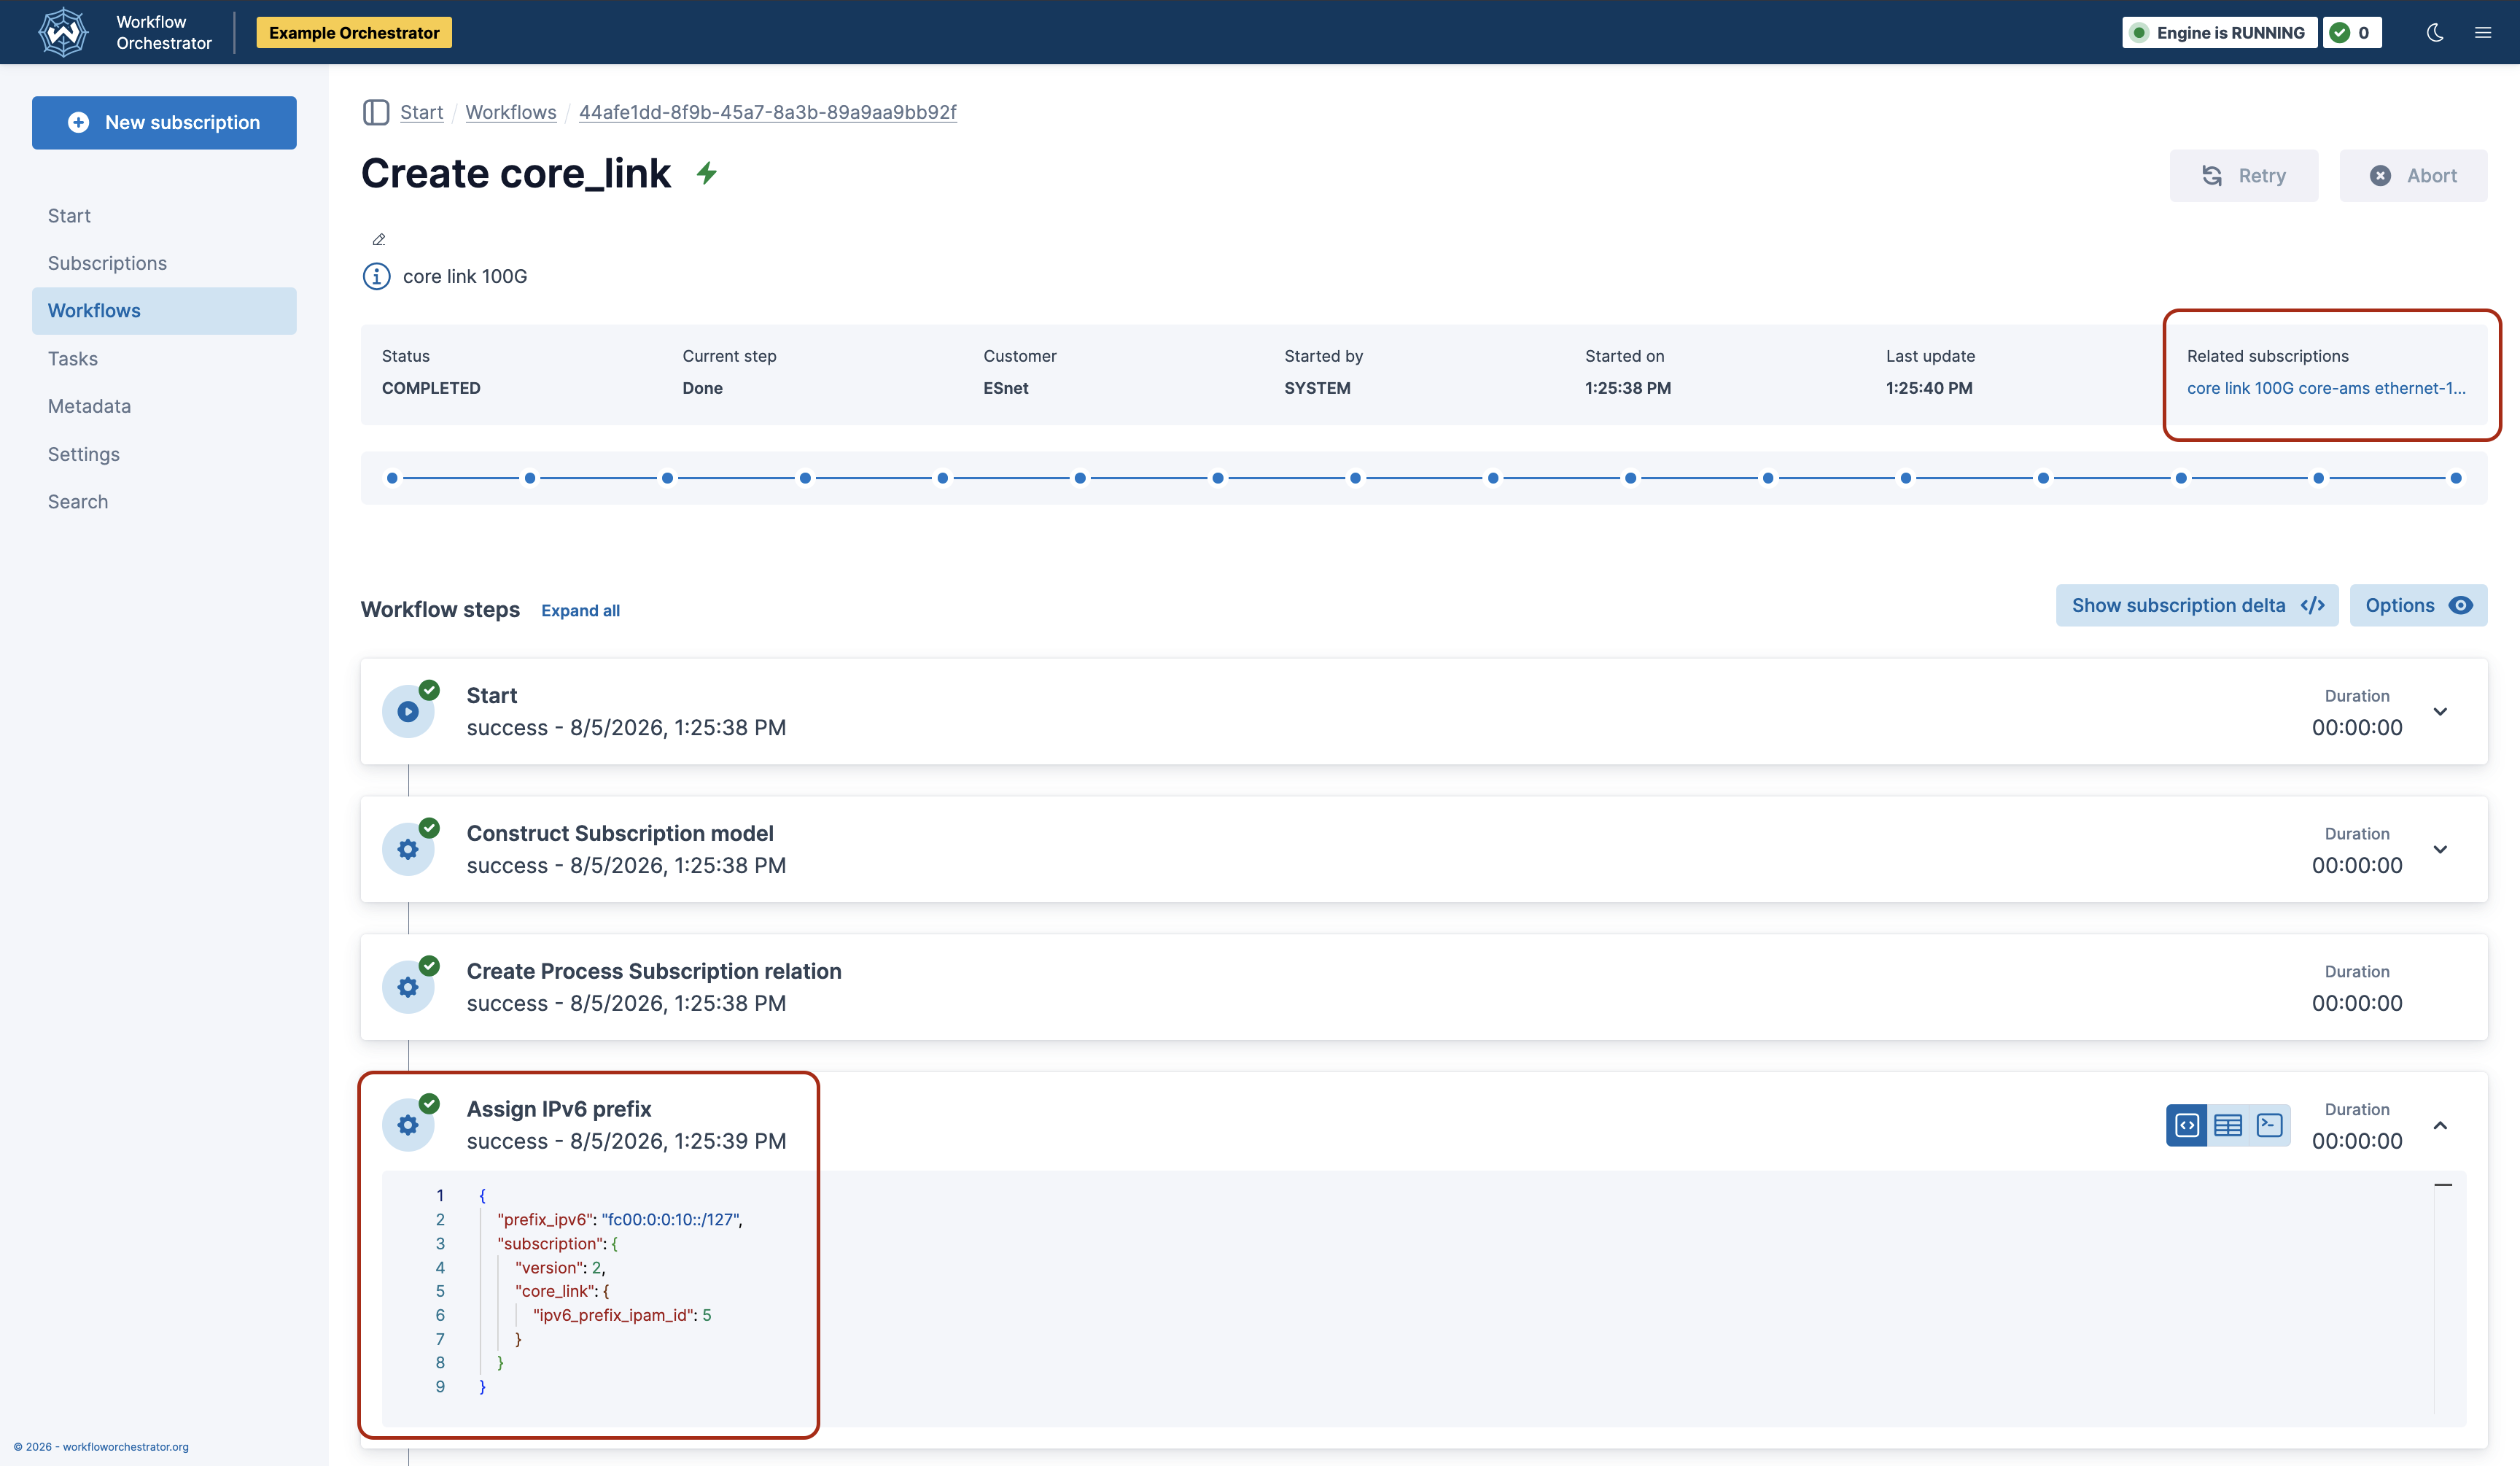Click COMPLETED status value
Screen dimensions: 2520x1466
click(x=431, y=388)
